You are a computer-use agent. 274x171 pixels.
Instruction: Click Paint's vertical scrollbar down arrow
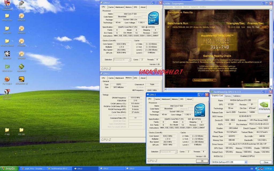tap(271, 86)
